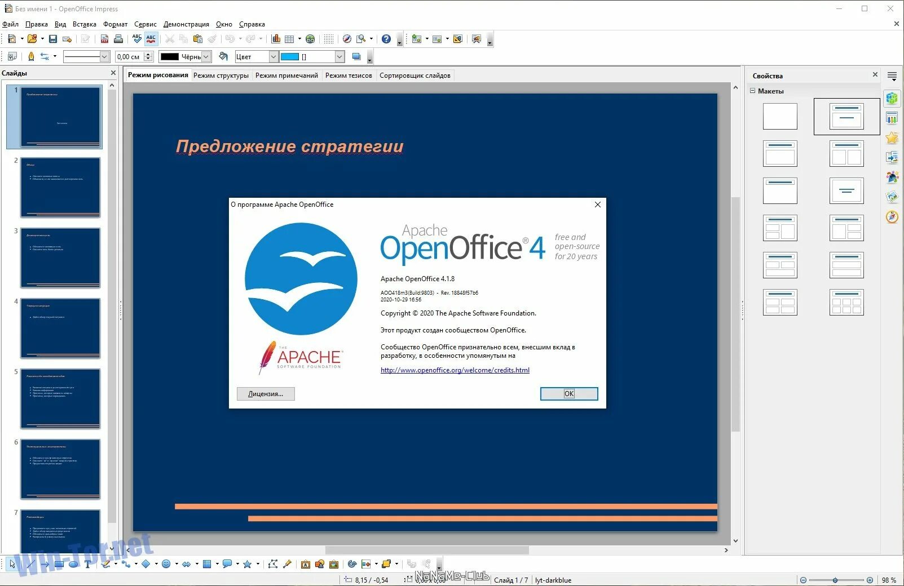
Task: Select the Text tool
Action: coord(87,563)
